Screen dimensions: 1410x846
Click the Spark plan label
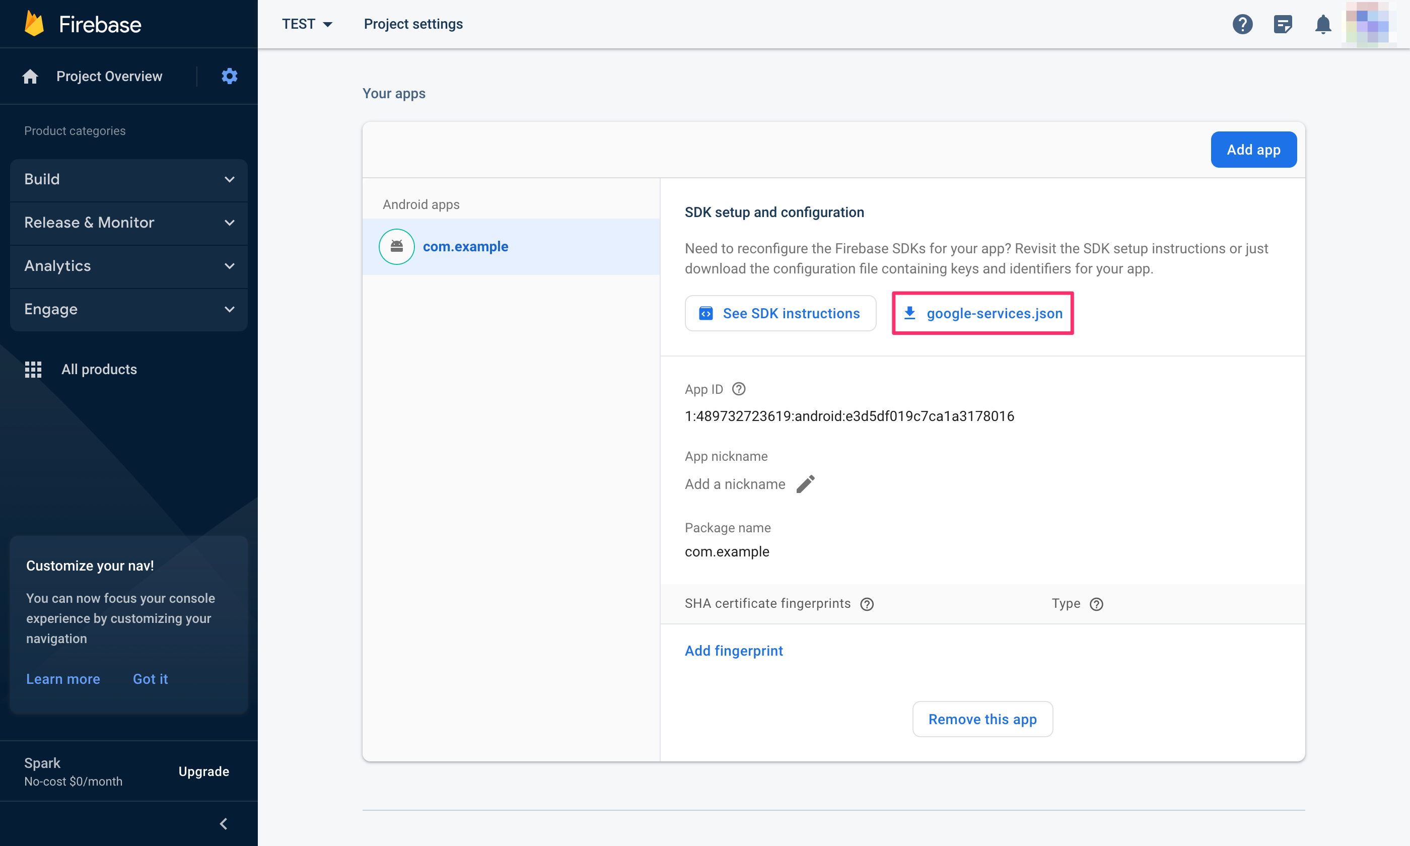pos(42,763)
